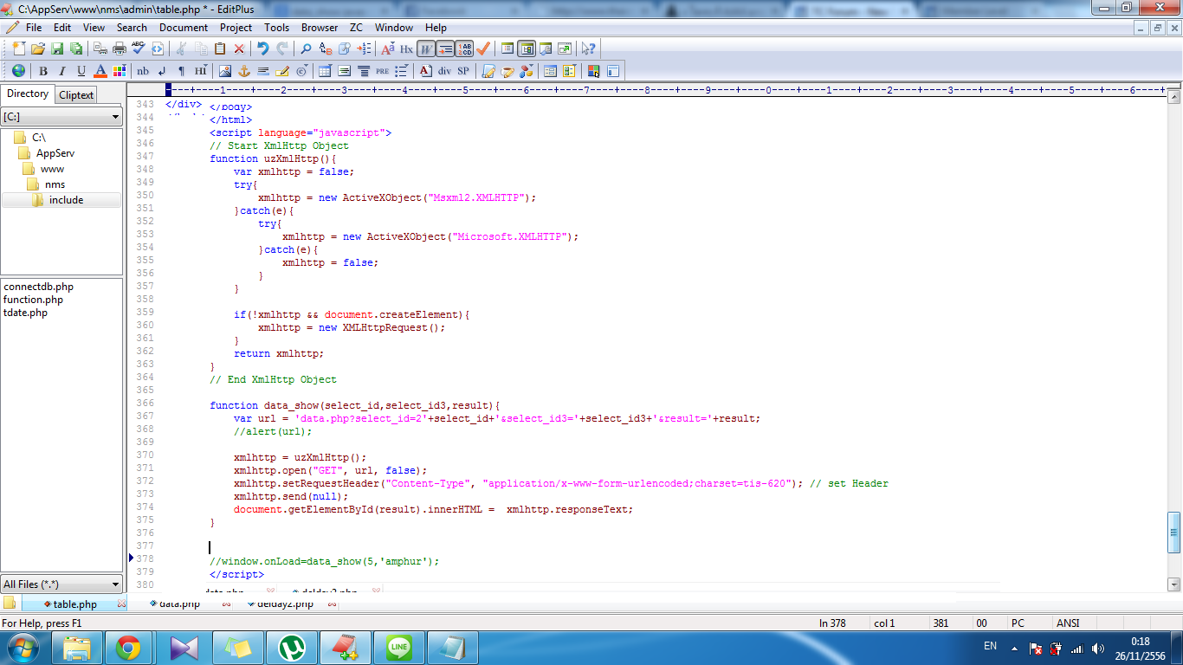Save the file with the Save icon

(x=57, y=48)
